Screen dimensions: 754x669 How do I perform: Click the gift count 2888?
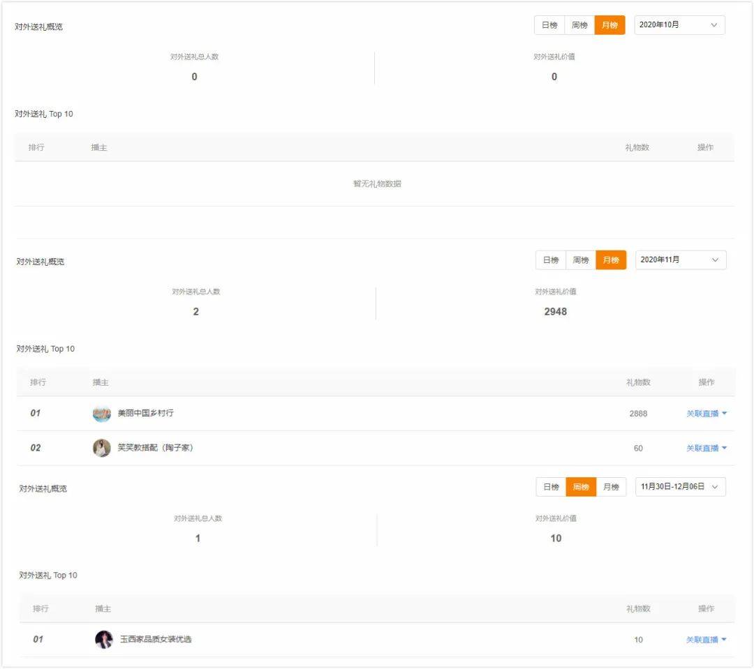point(638,413)
